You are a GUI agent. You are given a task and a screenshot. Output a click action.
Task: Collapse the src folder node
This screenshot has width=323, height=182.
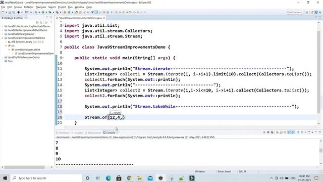point(6,45)
